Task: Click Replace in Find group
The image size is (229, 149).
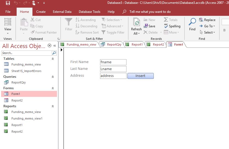Action: tap(207, 20)
